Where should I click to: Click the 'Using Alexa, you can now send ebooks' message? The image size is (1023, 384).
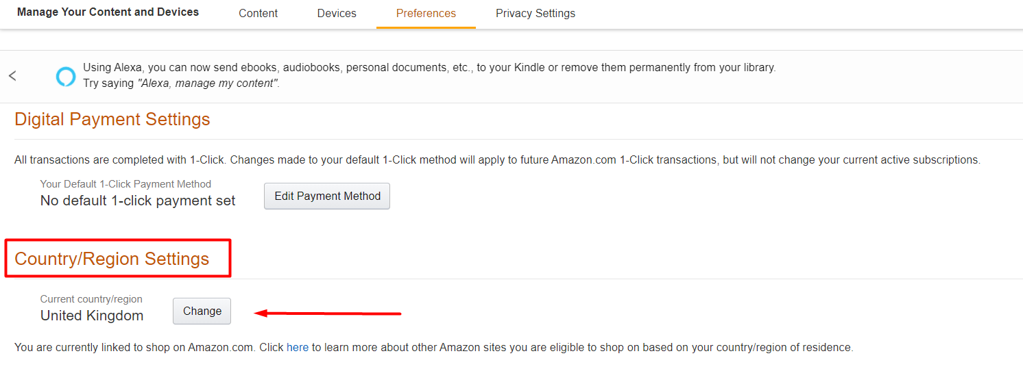pos(429,68)
